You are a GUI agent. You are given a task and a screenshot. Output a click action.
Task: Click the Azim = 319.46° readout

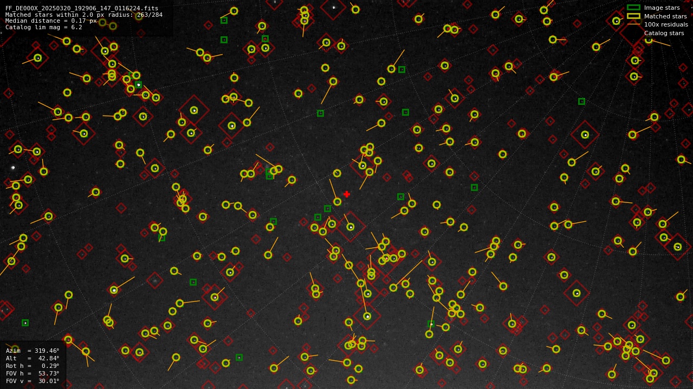33,351
